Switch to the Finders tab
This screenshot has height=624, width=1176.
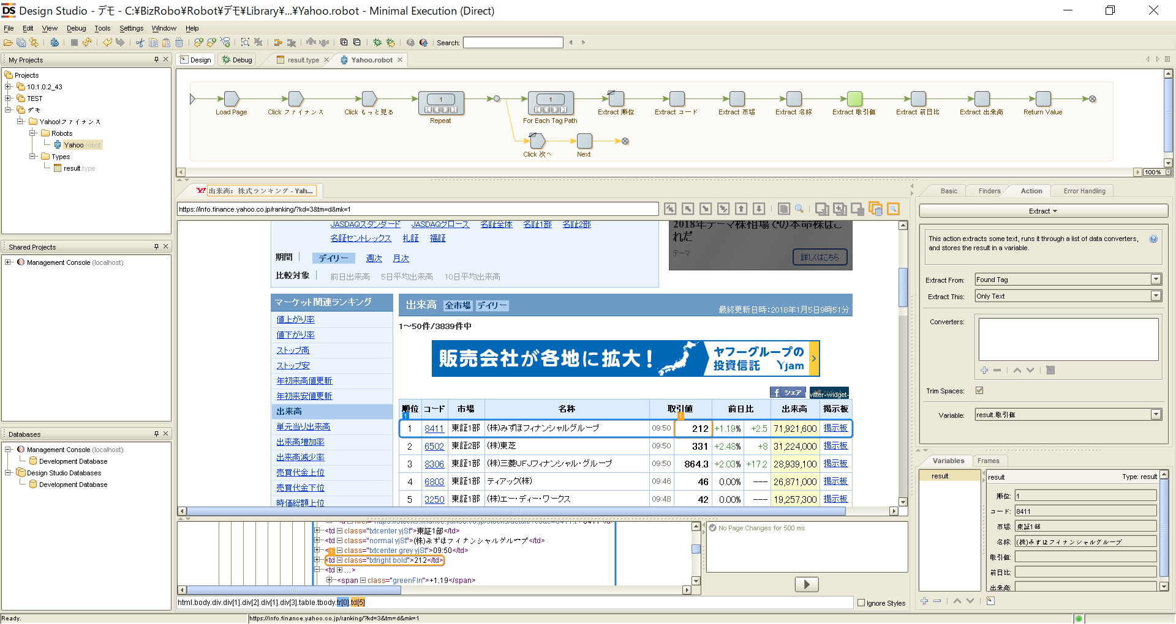(x=989, y=191)
